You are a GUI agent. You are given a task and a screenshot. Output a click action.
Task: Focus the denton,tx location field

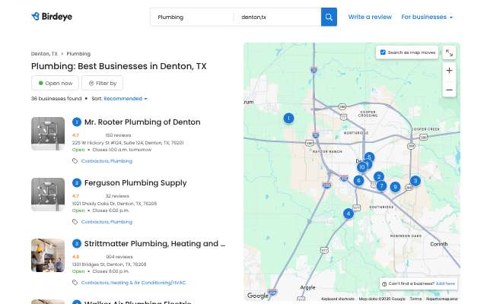tap(277, 17)
